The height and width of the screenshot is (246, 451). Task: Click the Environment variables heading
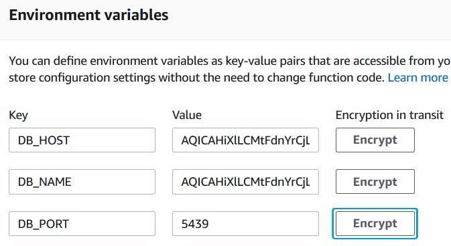point(88,15)
